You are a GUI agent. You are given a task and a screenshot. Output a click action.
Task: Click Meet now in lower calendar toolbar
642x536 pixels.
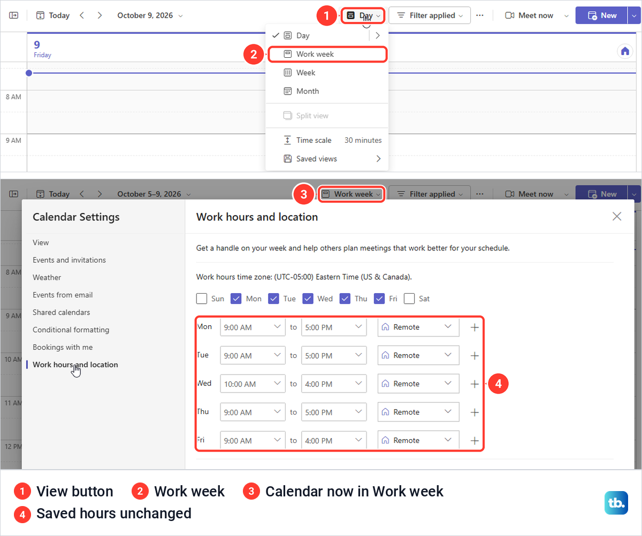click(529, 194)
